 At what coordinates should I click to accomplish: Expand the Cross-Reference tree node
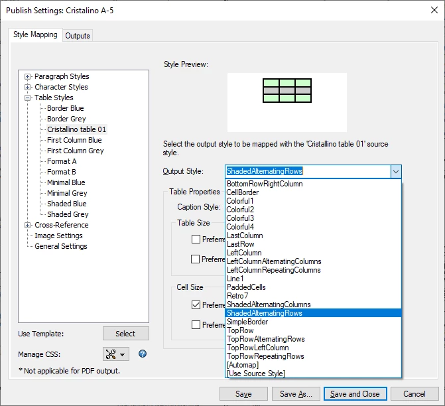click(28, 225)
